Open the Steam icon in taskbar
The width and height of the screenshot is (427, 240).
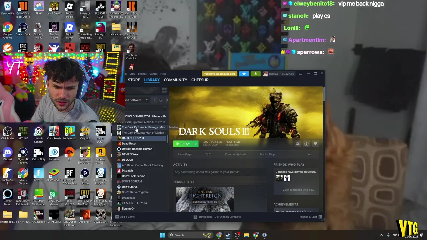(x=228, y=235)
